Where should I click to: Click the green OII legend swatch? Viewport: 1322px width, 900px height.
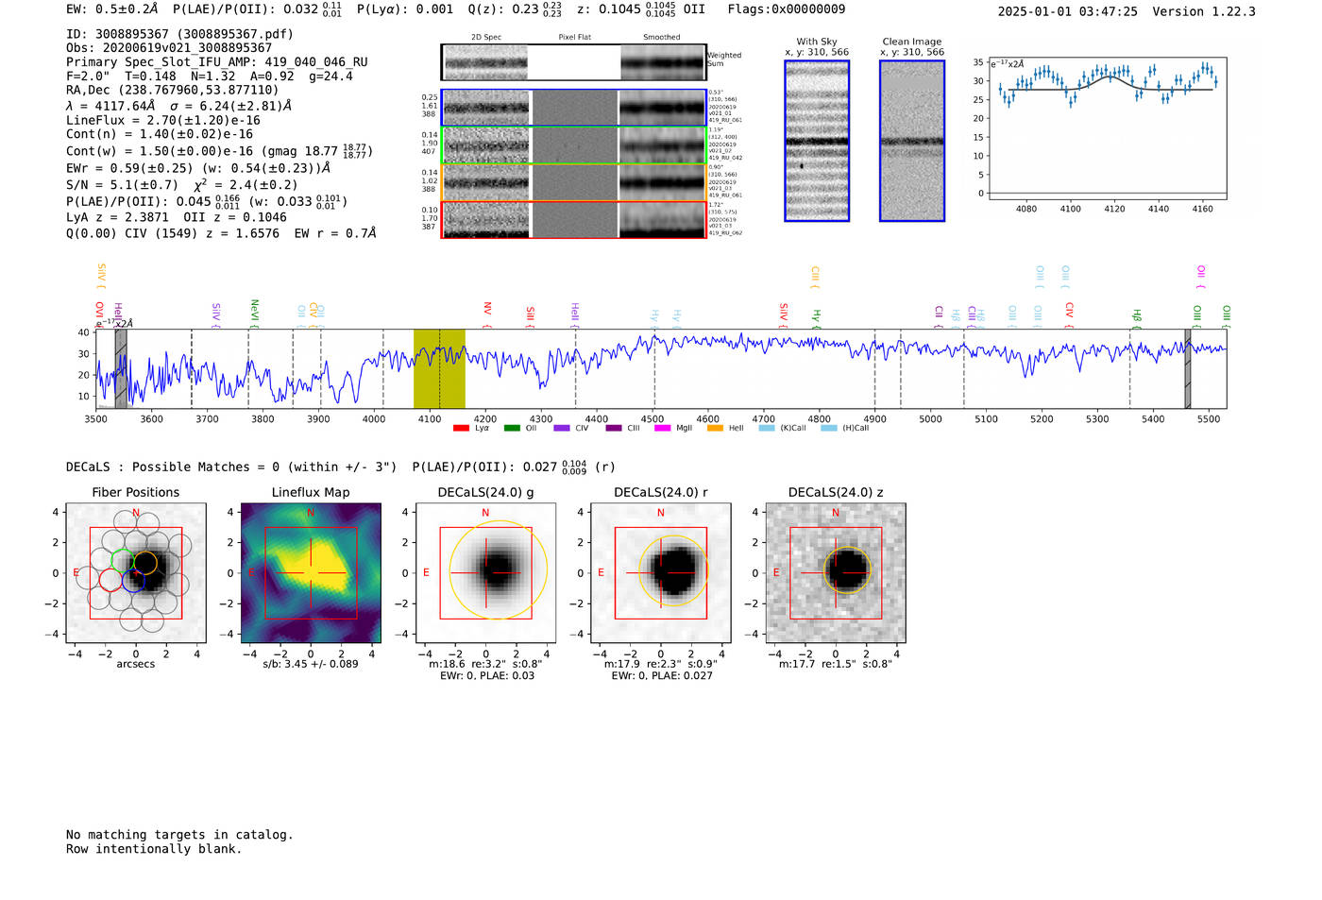tap(512, 428)
